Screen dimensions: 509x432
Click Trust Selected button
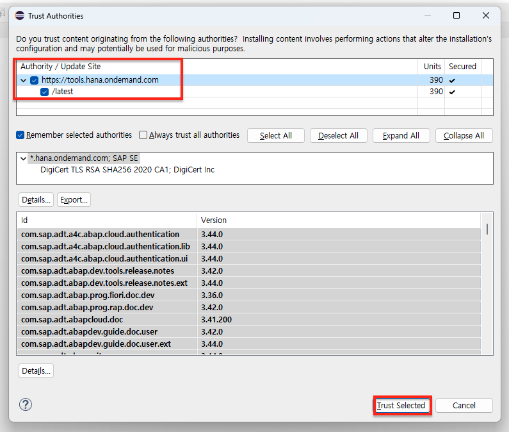(401, 405)
